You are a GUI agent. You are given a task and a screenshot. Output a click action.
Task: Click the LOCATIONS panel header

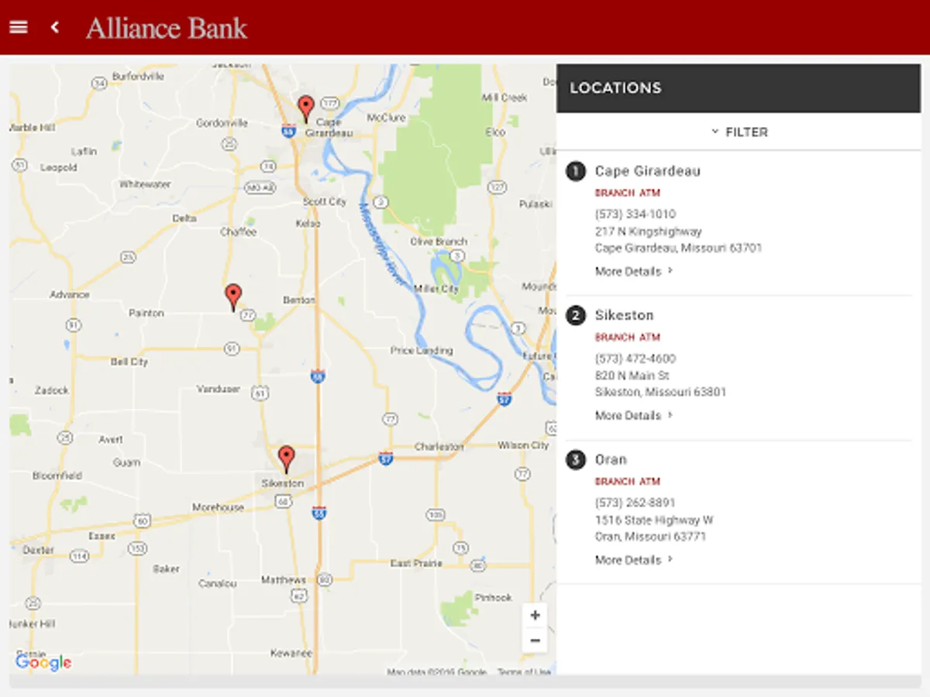click(x=615, y=88)
